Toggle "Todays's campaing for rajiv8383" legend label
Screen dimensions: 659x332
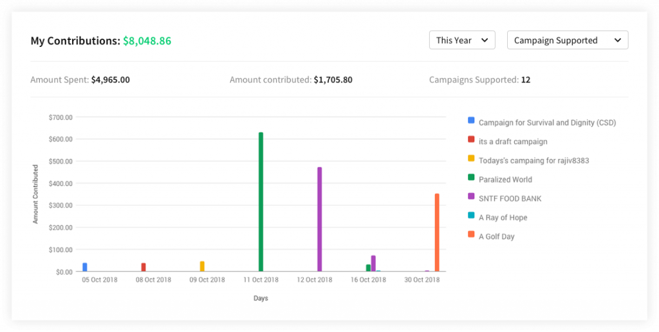coord(534,161)
